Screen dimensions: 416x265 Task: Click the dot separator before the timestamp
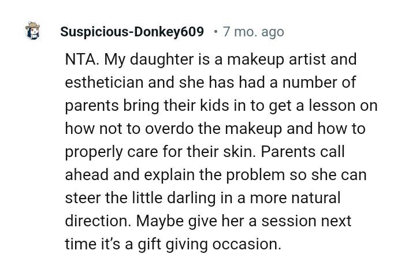point(216,32)
